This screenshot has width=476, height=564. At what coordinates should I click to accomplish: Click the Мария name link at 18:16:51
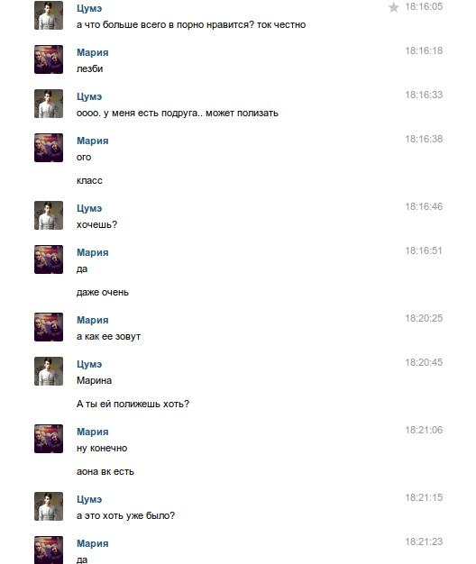point(93,252)
